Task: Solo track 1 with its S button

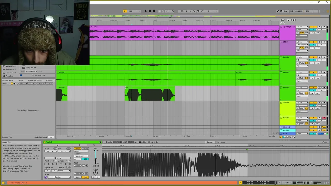Action: 320,27
